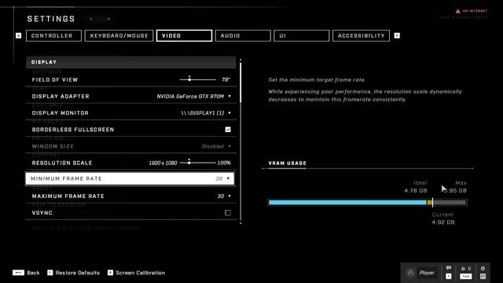Click the next-tab key icon right of Accessibility

[397, 35]
